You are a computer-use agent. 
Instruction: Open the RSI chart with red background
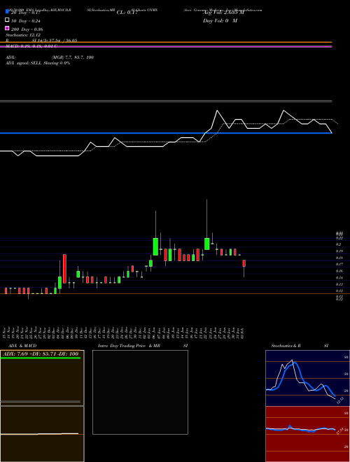click(307, 434)
